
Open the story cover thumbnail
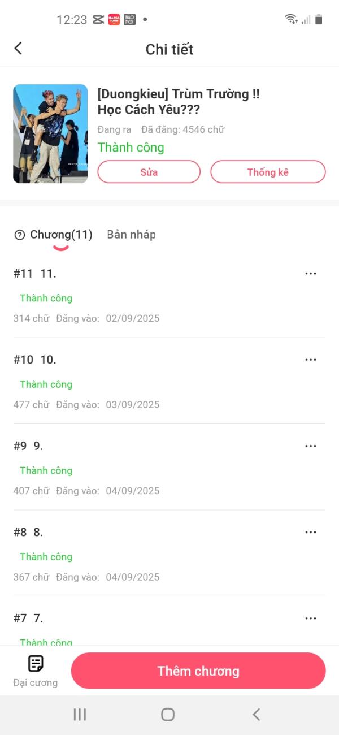click(50, 134)
